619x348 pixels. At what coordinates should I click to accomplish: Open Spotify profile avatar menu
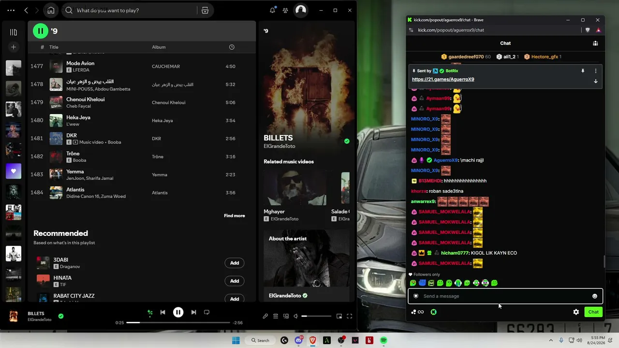301,10
